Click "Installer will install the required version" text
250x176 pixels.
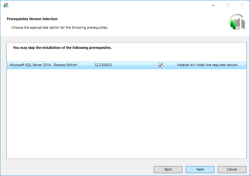[x=207, y=65]
